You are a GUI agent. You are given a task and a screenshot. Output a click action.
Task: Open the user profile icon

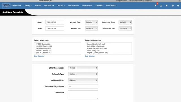[161, 6]
